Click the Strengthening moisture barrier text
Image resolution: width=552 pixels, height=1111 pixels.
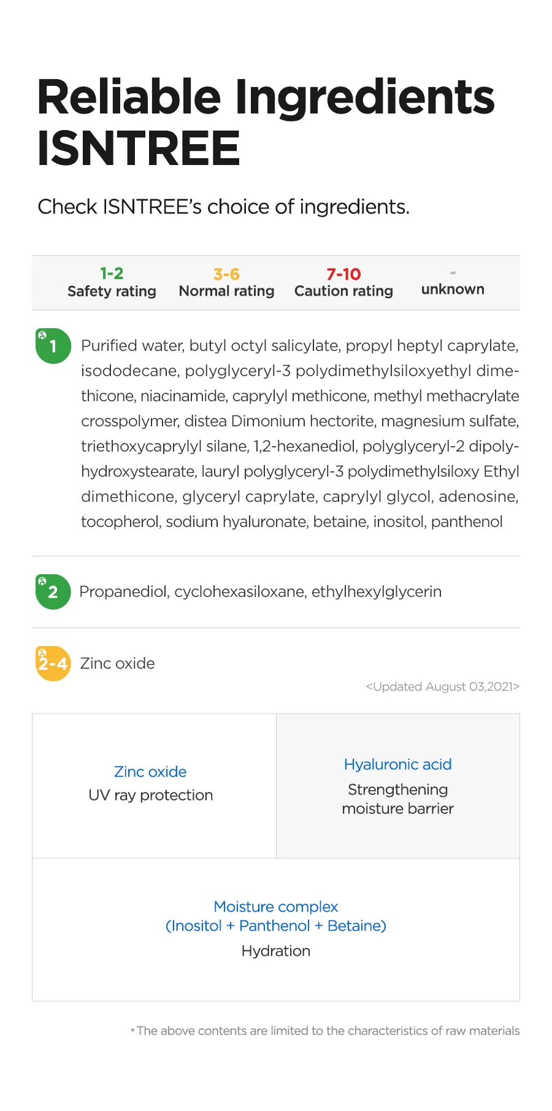(397, 799)
